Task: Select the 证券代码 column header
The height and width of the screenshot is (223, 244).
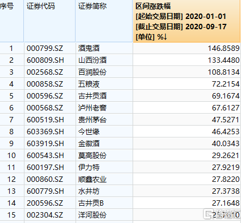Action: pos(49,21)
